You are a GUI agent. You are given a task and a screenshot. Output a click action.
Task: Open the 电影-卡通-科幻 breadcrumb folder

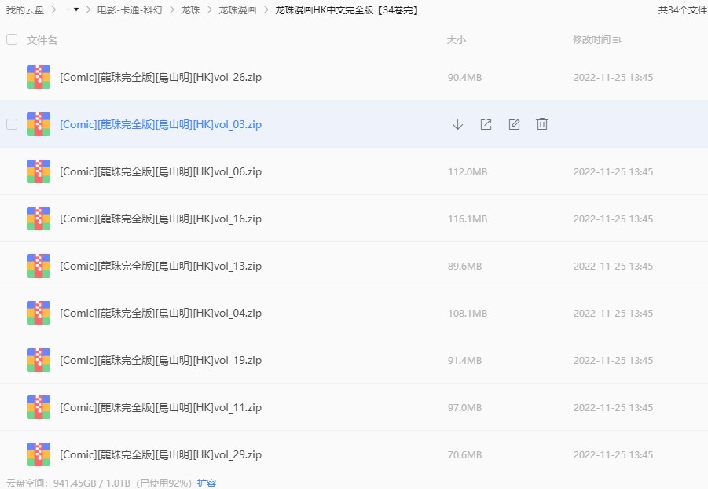[x=130, y=10]
